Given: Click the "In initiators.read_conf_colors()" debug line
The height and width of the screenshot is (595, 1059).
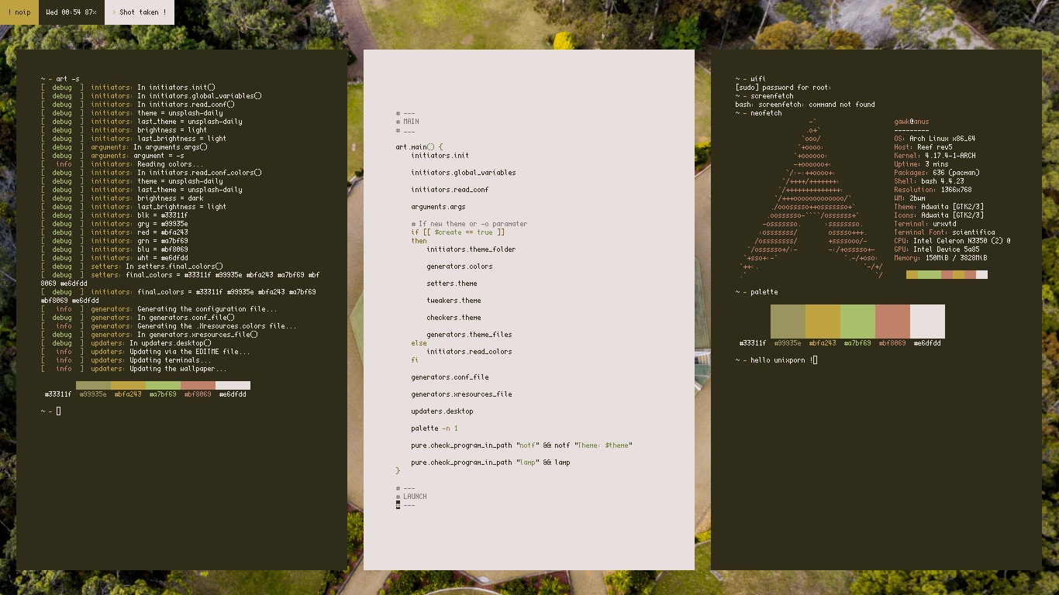Looking at the screenshot, I should [x=200, y=173].
